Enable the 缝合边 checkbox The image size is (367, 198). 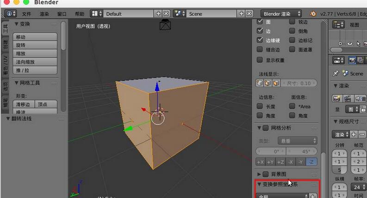coord(260,49)
